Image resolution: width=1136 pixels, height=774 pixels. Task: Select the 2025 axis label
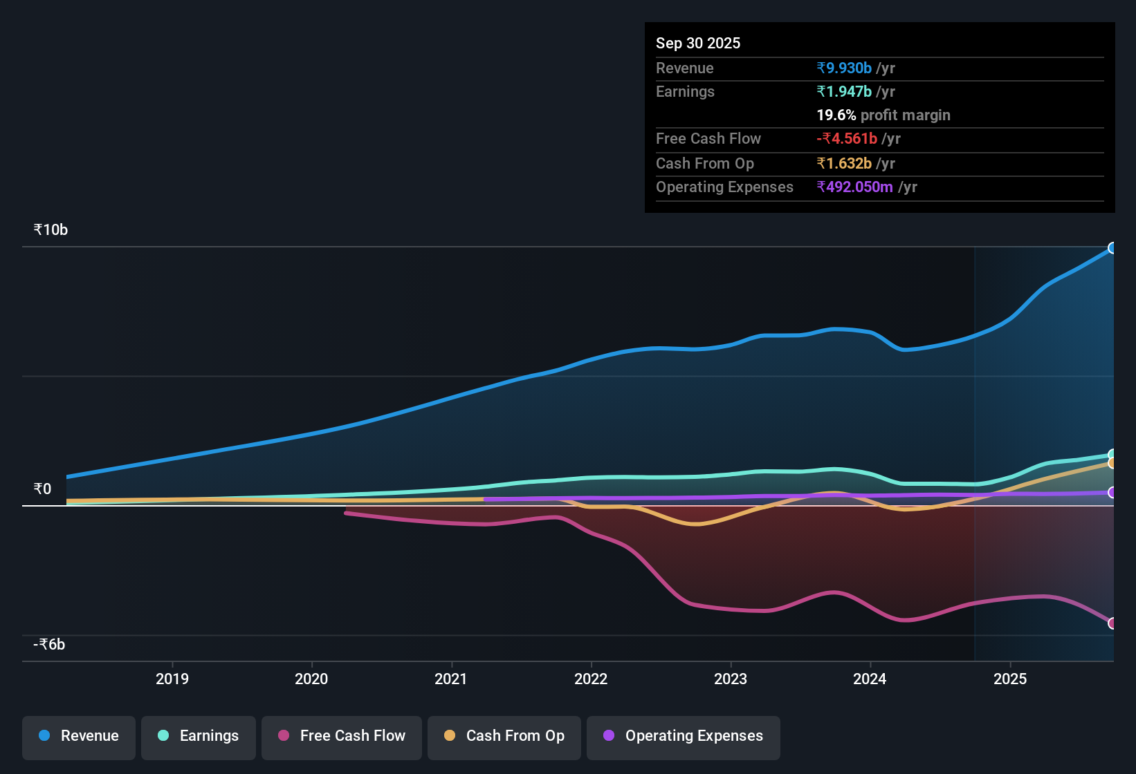point(1011,679)
